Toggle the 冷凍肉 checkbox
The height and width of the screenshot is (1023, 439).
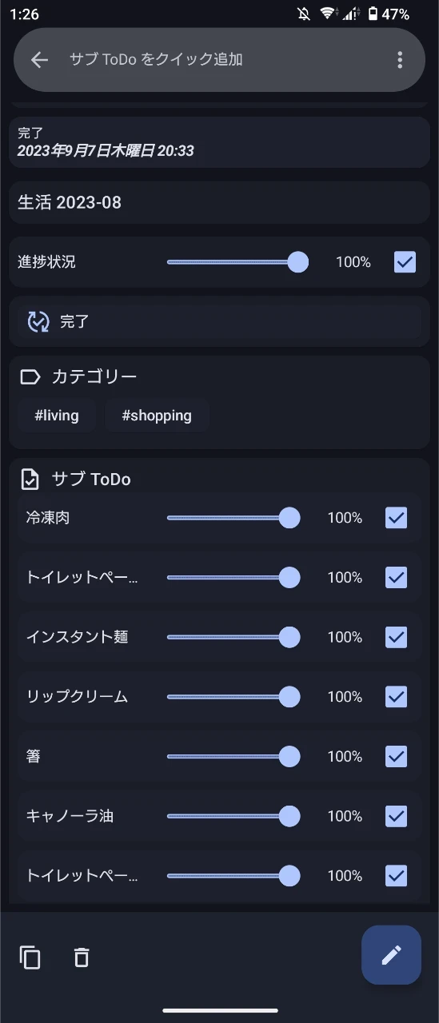tap(397, 518)
